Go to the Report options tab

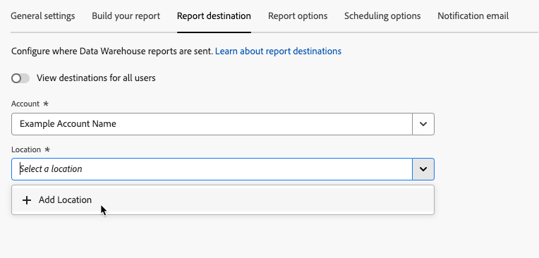point(298,16)
